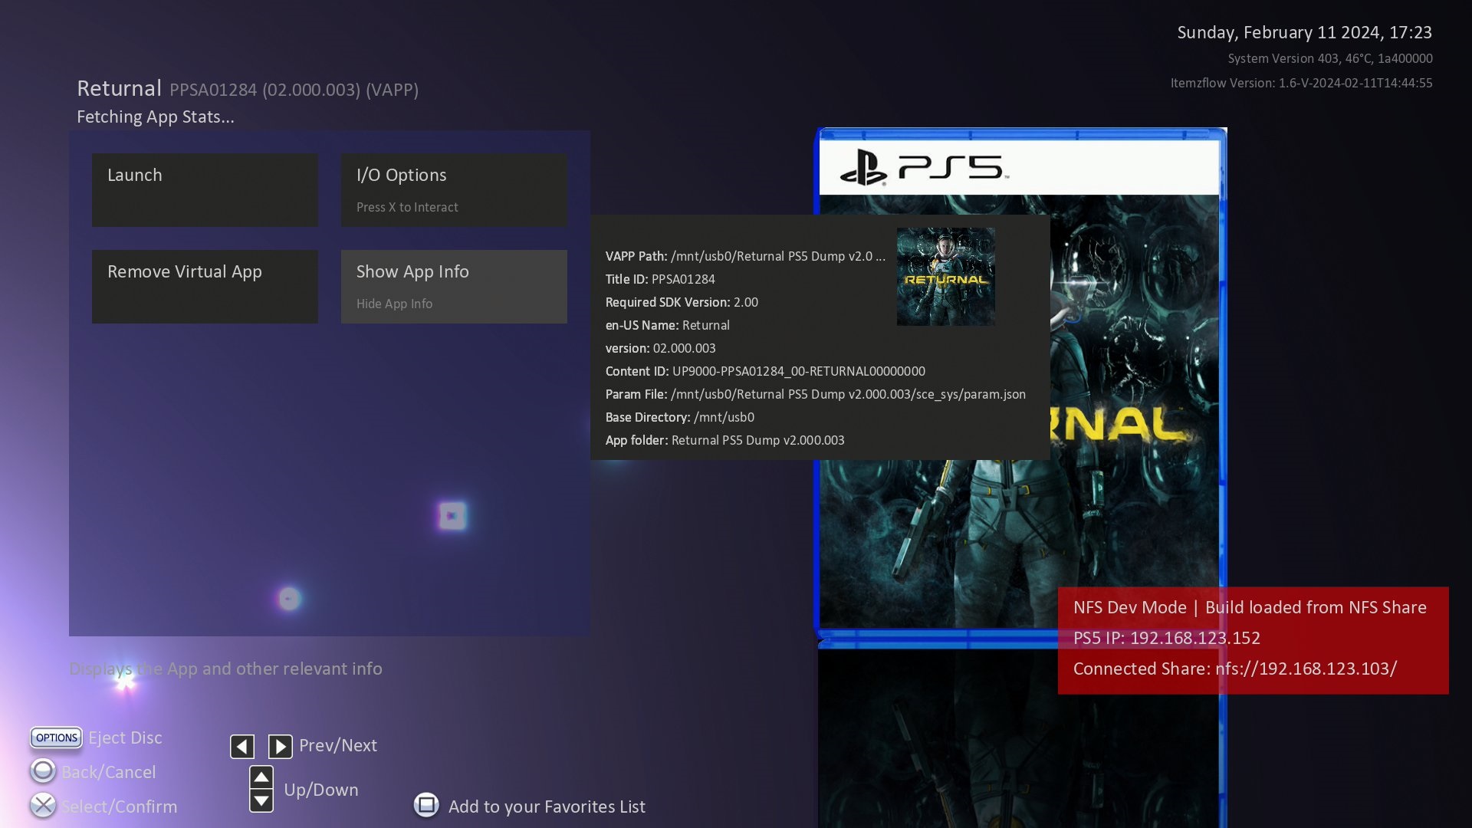
Task: Click the Base Directory: /mnt/usb0 line
Action: click(x=680, y=417)
